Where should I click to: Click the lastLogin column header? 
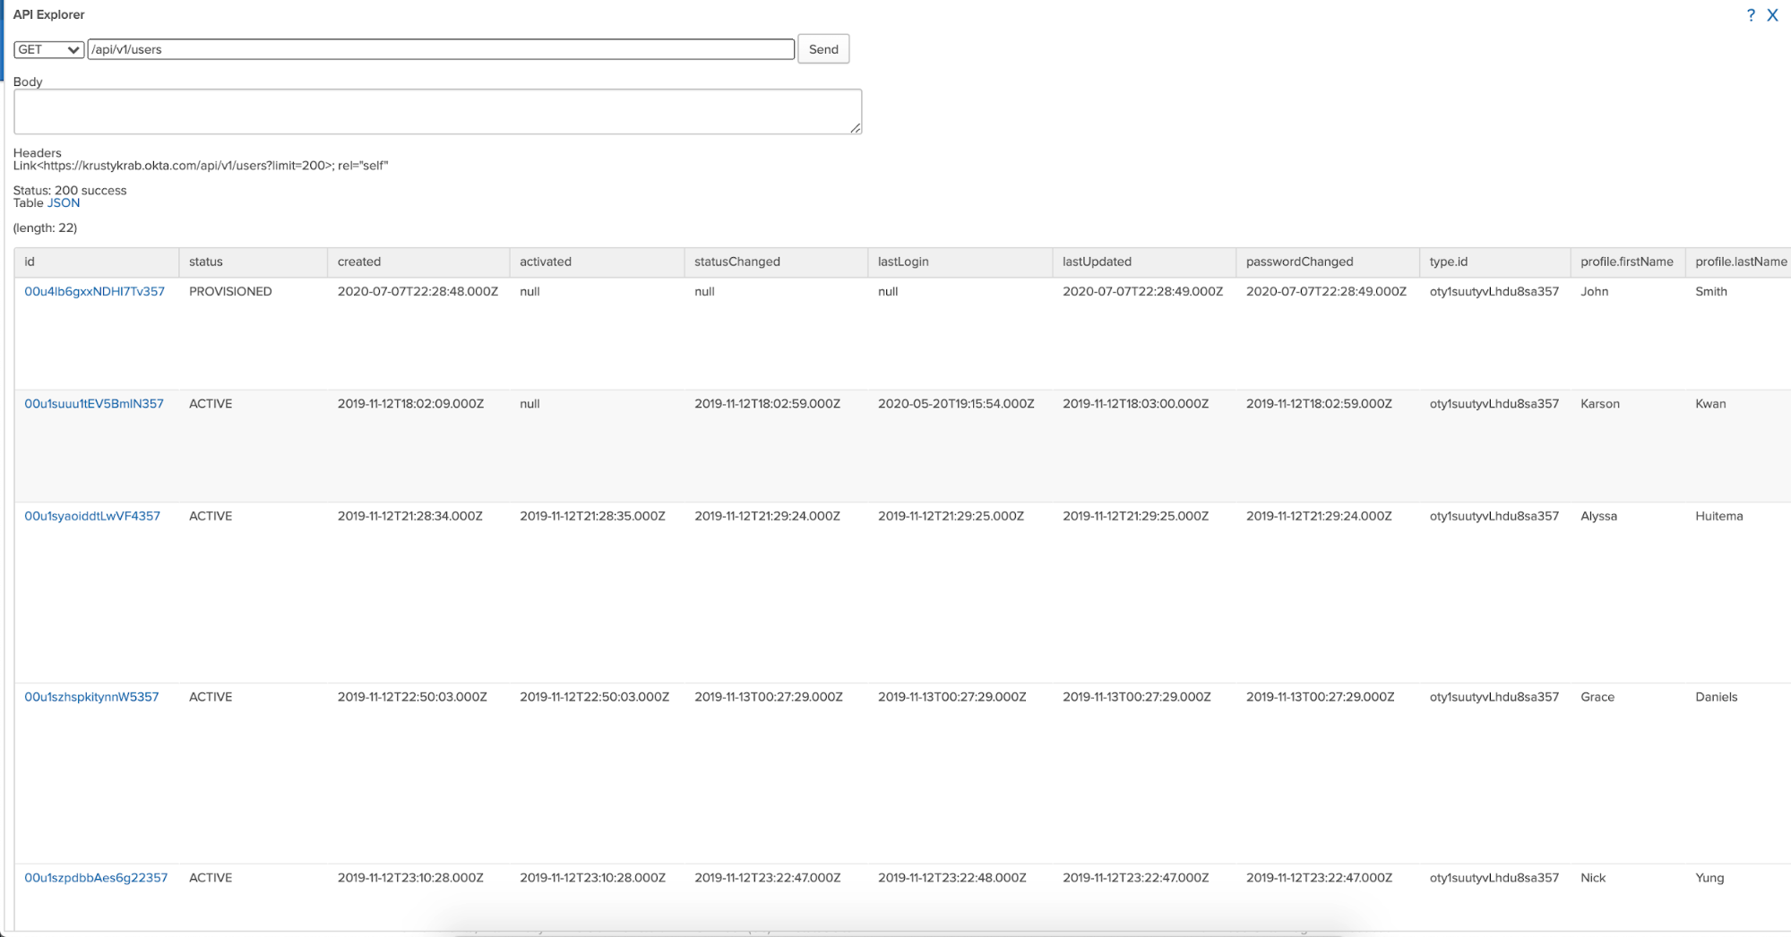tap(902, 262)
